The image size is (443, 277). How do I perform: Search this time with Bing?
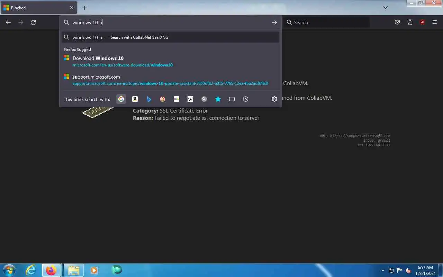pos(149,99)
